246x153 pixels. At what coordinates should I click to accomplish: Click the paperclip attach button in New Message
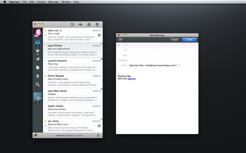[121, 39]
